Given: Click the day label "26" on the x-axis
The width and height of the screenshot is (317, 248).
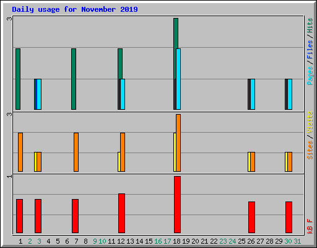Looking at the screenshot, I should pos(251,241).
